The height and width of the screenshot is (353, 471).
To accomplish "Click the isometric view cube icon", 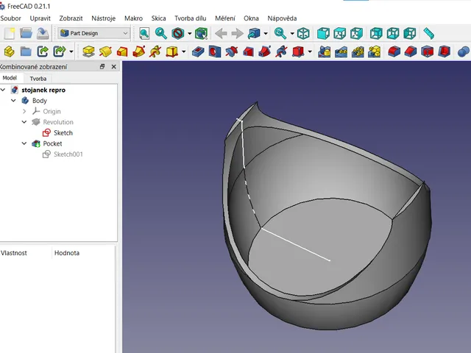I will tap(303, 33).
